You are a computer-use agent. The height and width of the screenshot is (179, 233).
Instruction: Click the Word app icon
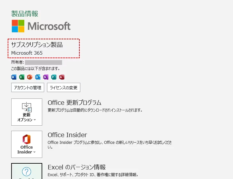coord(14,77)
